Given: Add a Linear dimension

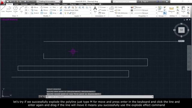Looking at the screenshot, I should 102,7.
